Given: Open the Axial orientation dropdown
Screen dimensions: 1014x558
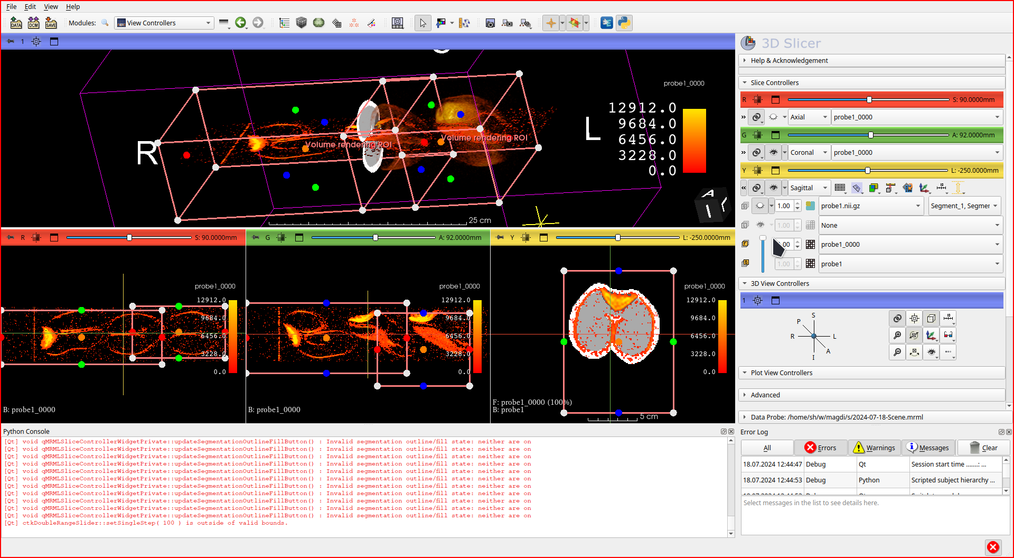Looking at the screenshot, I should pos(809,117).
